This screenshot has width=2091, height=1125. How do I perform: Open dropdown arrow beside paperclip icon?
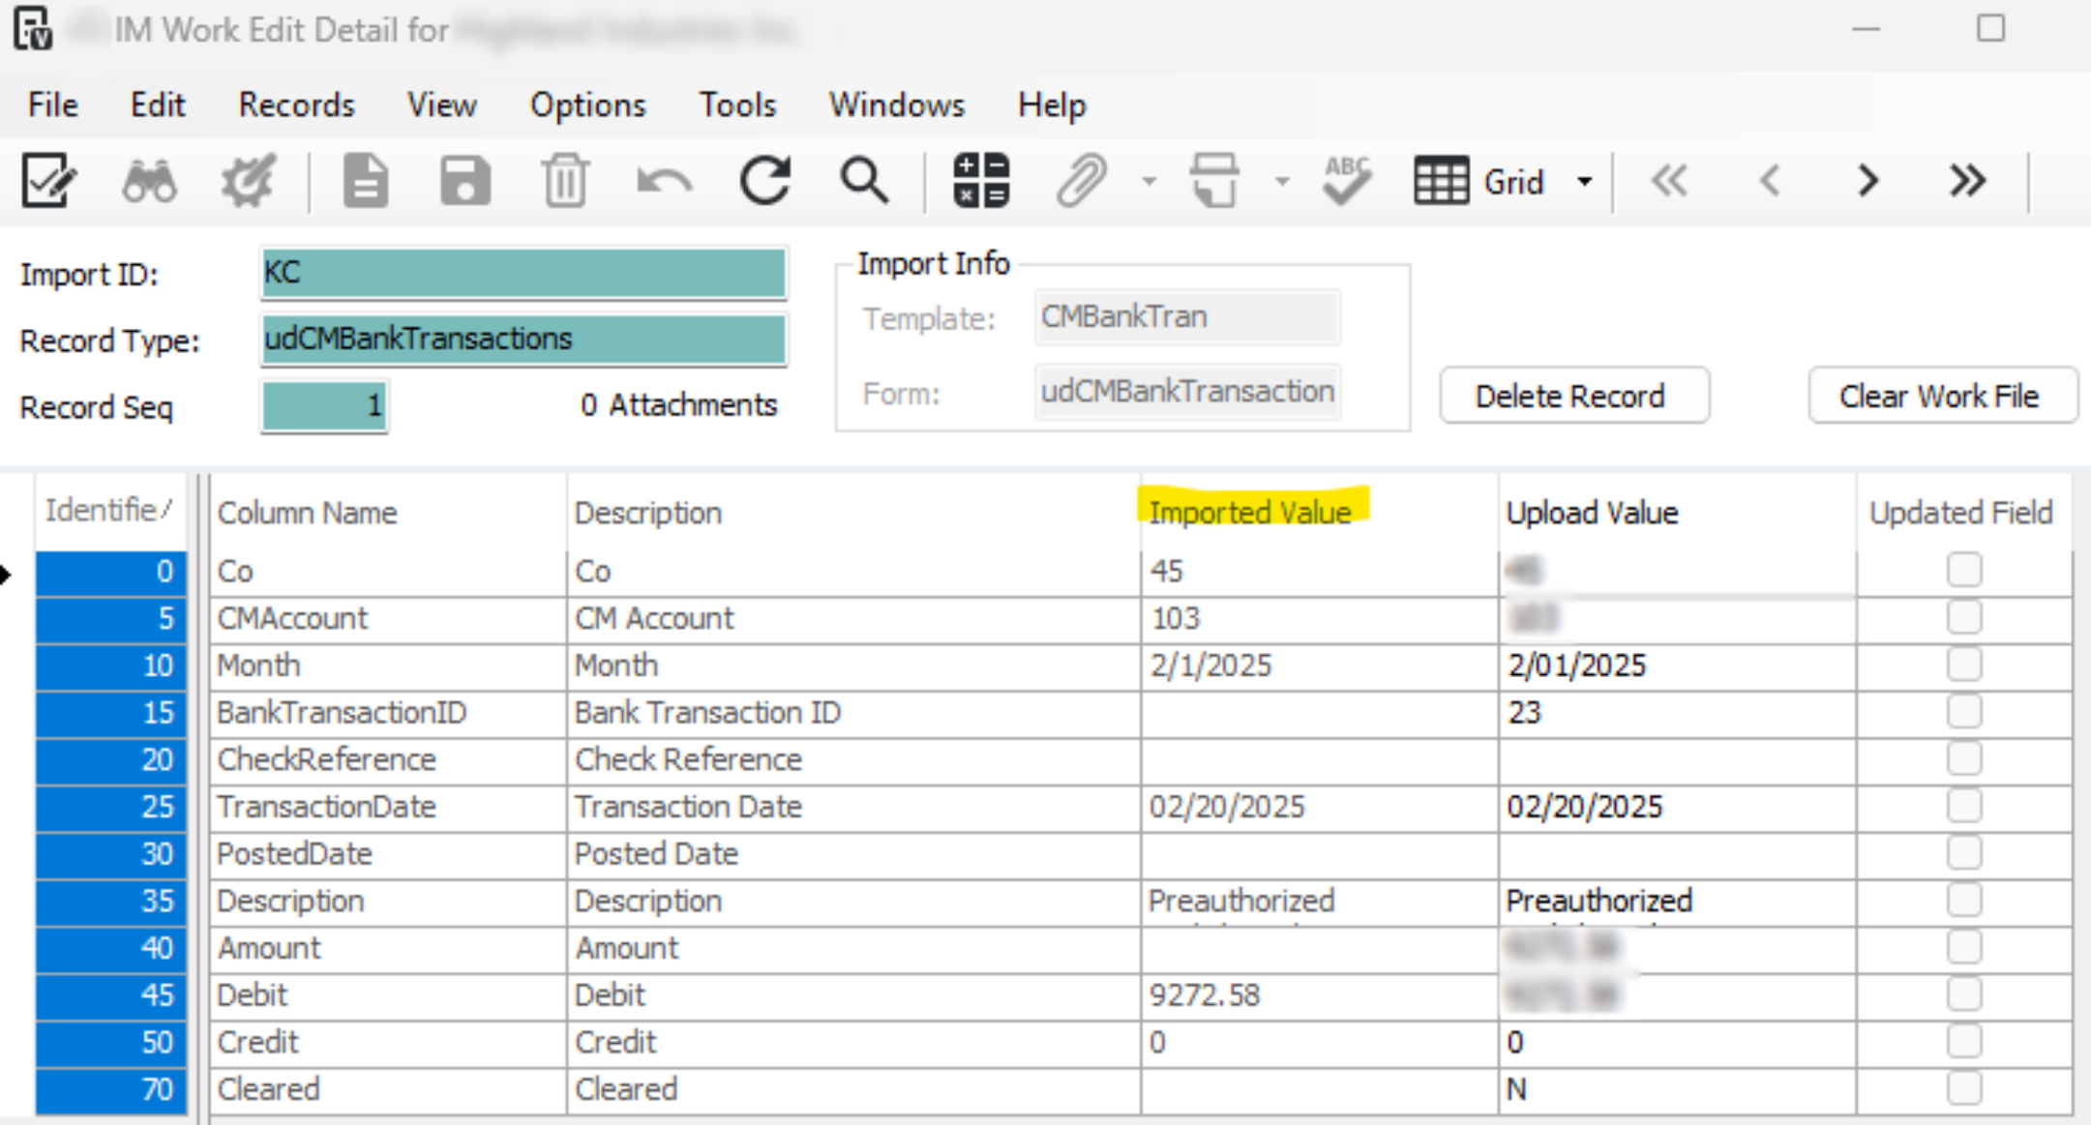[1149, 182]
